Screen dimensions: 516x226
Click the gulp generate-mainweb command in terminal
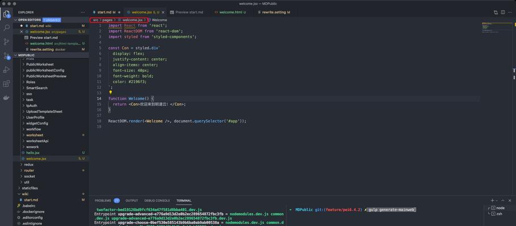point(392,210)
